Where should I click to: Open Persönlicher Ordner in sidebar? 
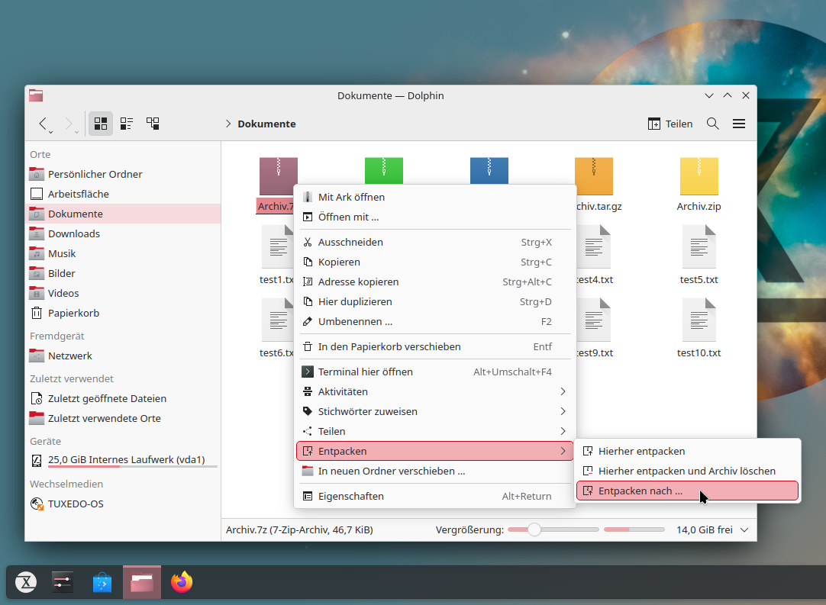[x=123, y=174]
